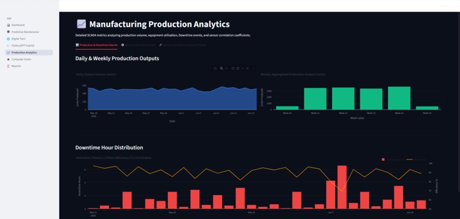
Task: Click the 'May 24' label on downtime chart
Action: pos(172,212)
